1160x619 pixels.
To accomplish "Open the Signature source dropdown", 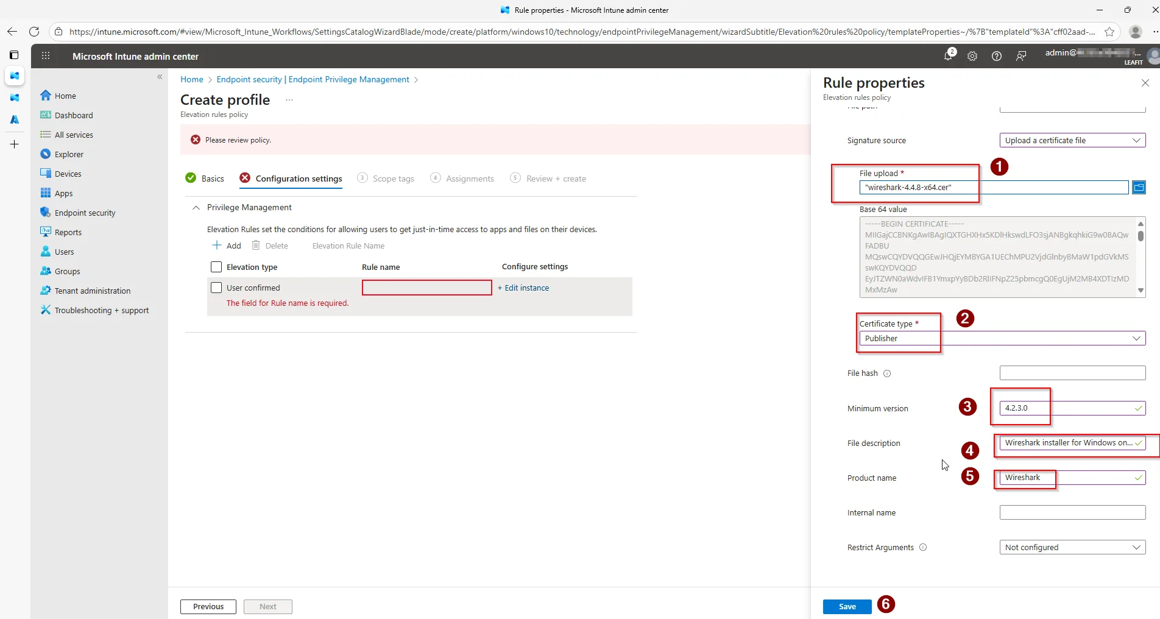I will click(1072, 140).
